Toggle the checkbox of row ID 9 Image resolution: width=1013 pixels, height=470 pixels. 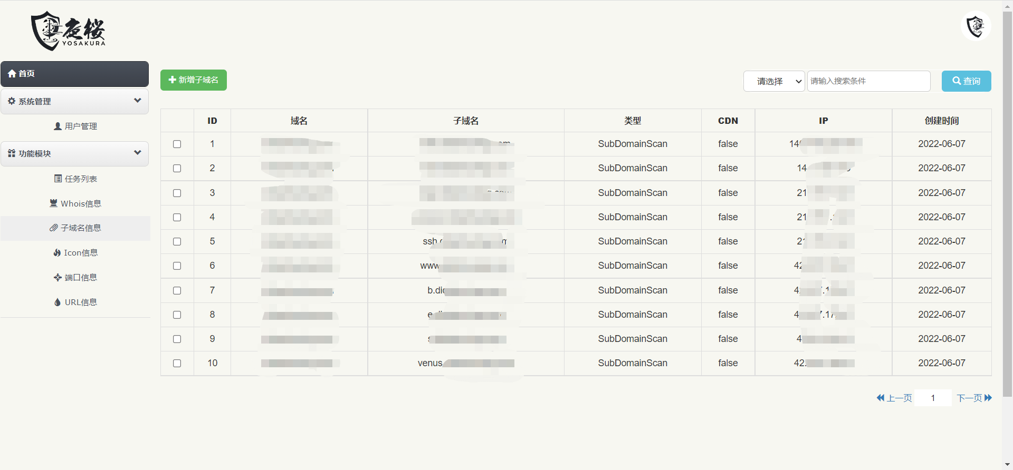(177, 339)
